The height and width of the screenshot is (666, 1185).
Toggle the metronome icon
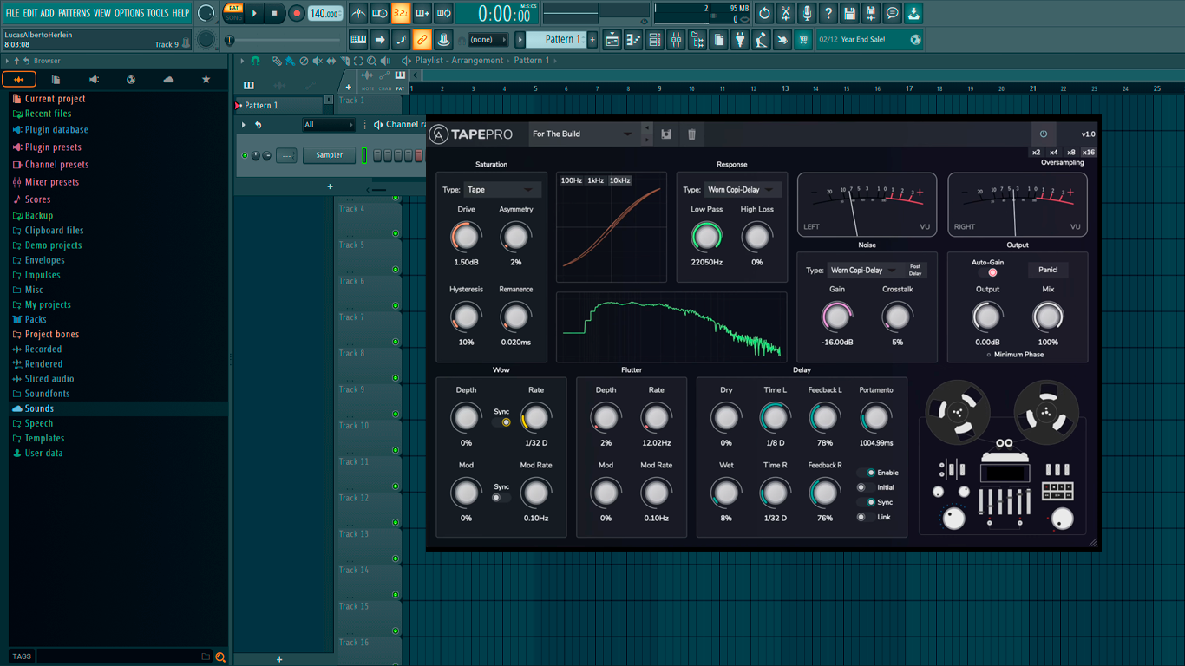point(358,13)
